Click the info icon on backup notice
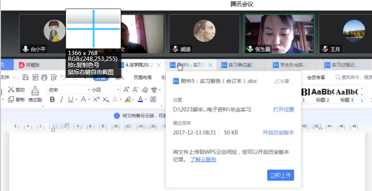Screen dimensions: 372x191 [x=117, y=116]
